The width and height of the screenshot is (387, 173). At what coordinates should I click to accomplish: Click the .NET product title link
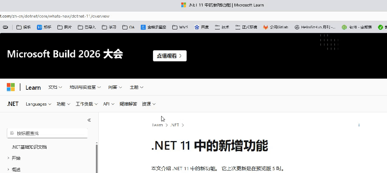pyautogui.click(x=13, y=104)
